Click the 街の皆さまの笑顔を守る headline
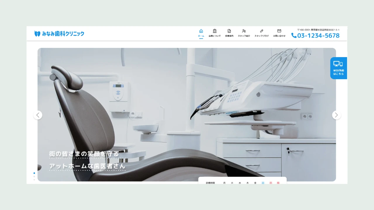374x210 pixels. point(84,154)
